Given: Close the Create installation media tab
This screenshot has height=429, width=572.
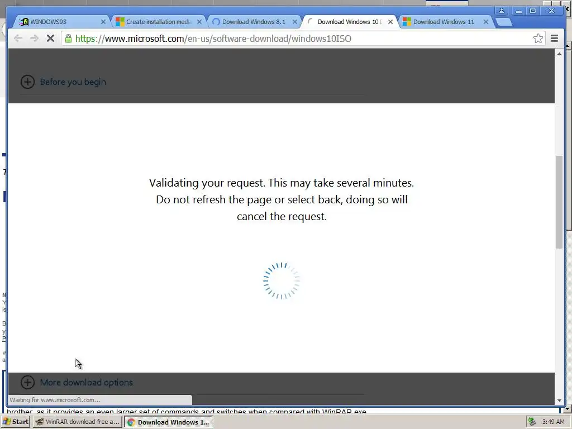Looking at the screenshot, I should pyautogui.click(x=199, y=22).
